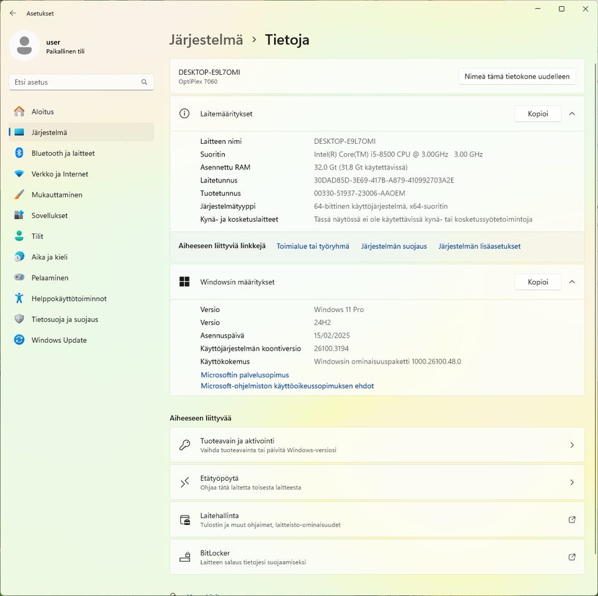
Task: Click the BitLocker lock icon
Action: (x=184, y=557)
